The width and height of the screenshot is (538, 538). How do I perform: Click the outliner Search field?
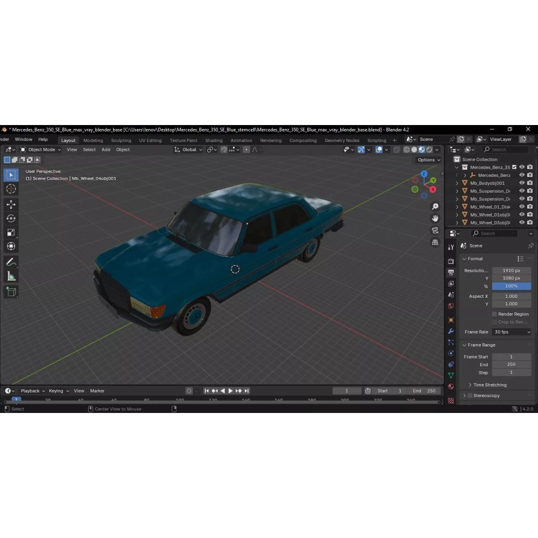coord(506,149)
